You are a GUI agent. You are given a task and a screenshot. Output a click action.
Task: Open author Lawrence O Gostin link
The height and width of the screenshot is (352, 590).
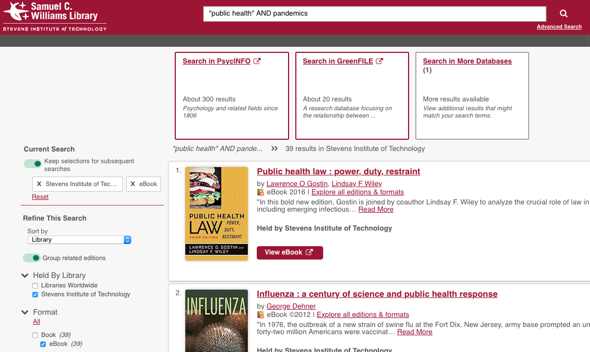point(297,183)
